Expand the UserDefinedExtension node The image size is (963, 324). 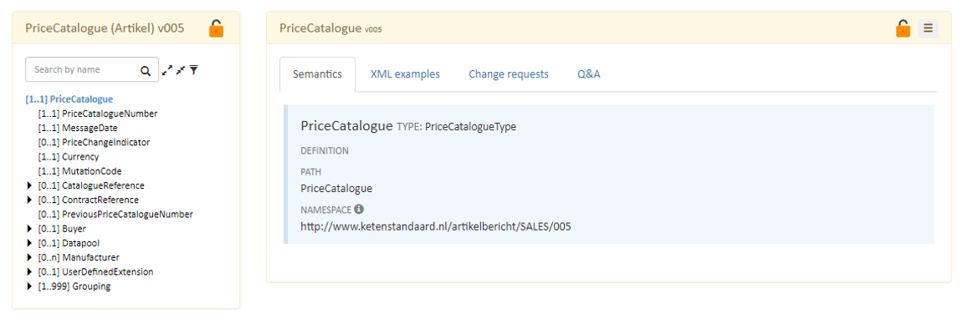pyautogui.click(x=29, y=271)
